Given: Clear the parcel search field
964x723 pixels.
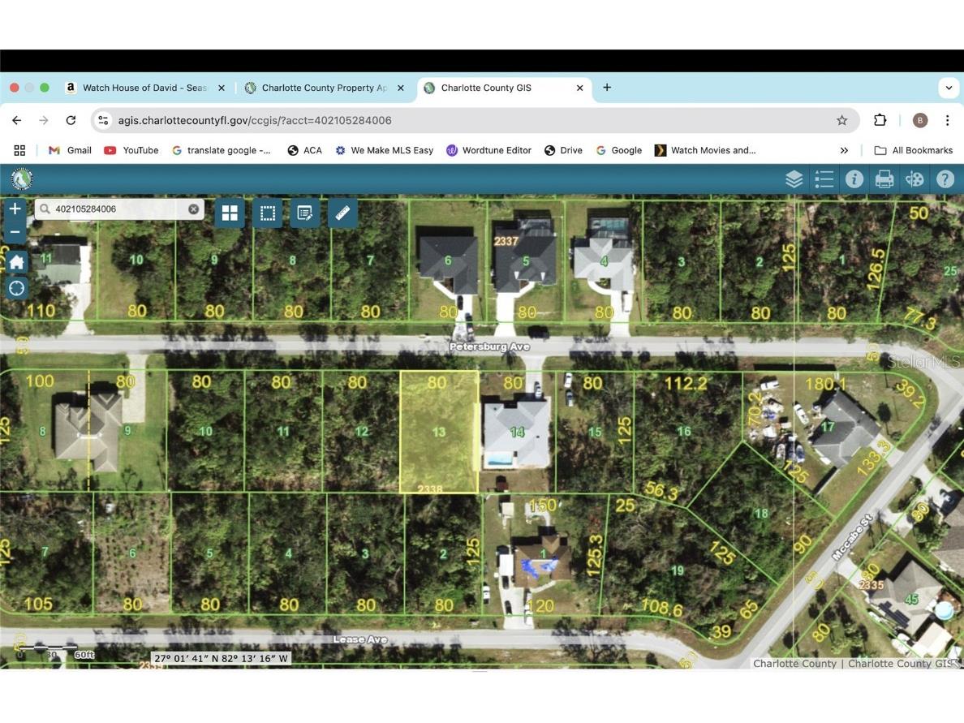Looking at the screenshot, I should pos(193,209).
